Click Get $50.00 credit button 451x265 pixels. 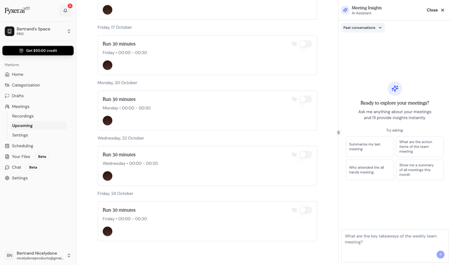38,51
